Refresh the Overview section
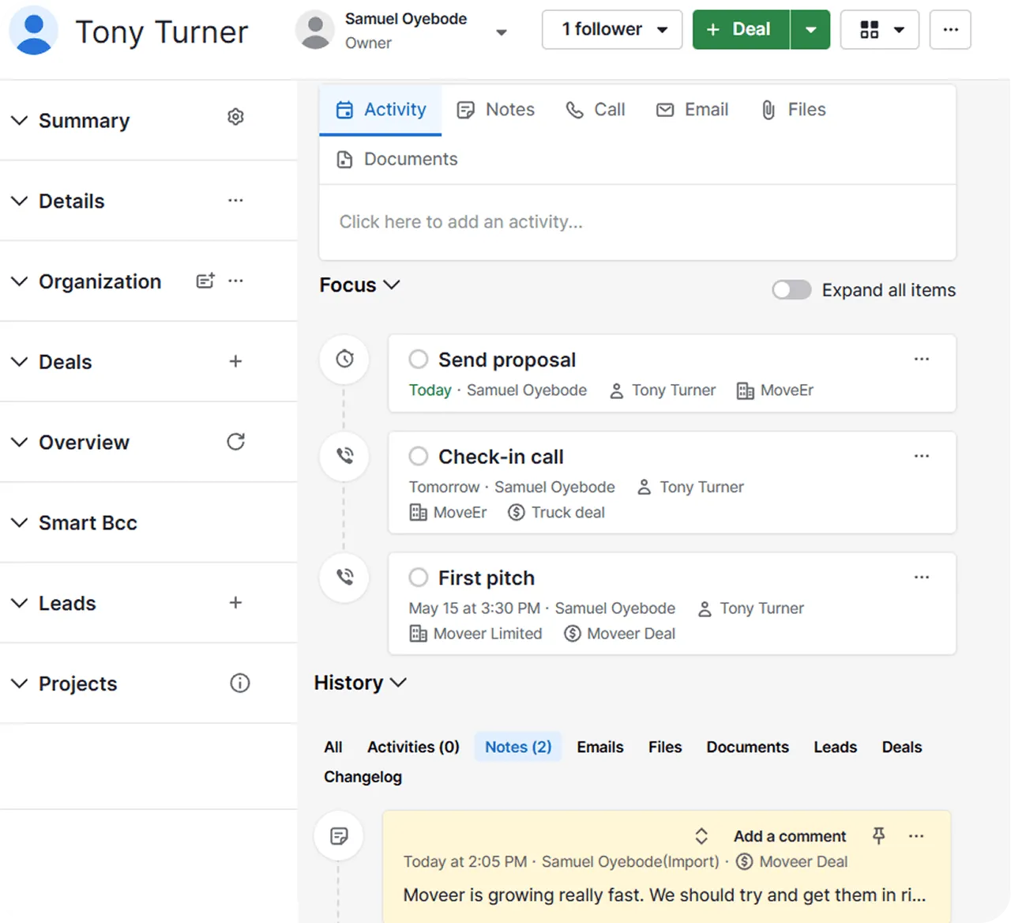1011x923 pixels. pos(235,442)
